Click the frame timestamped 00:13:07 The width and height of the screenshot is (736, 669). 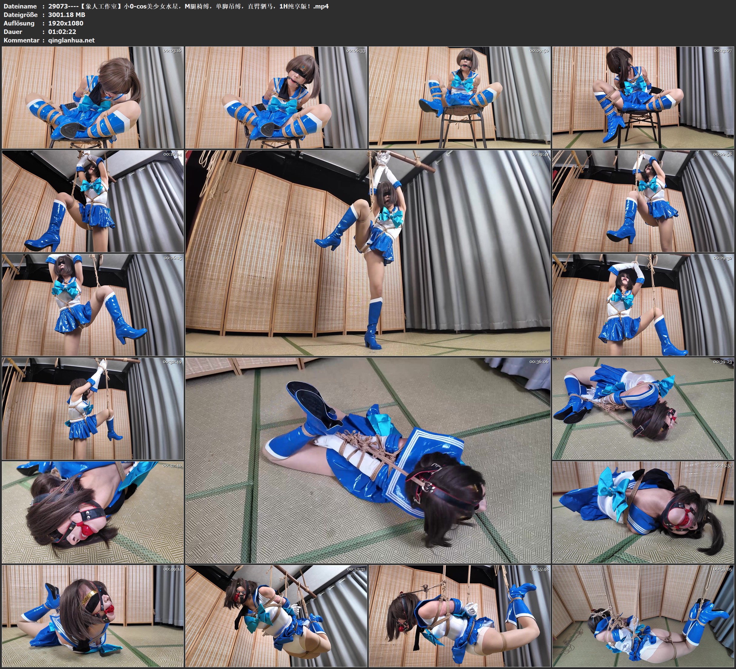click(x=643, y=98)
